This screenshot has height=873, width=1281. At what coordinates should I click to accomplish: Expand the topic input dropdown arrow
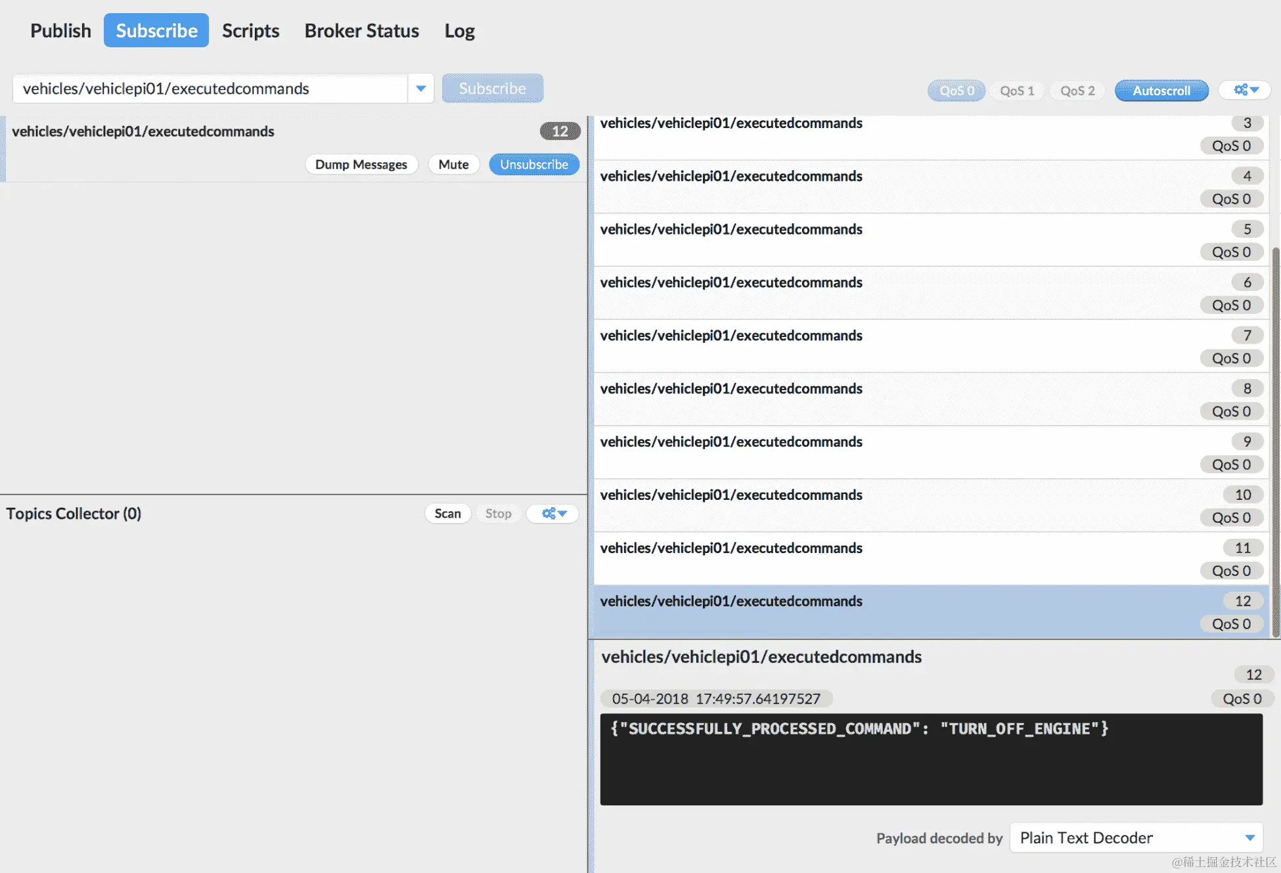coord(420,89)
